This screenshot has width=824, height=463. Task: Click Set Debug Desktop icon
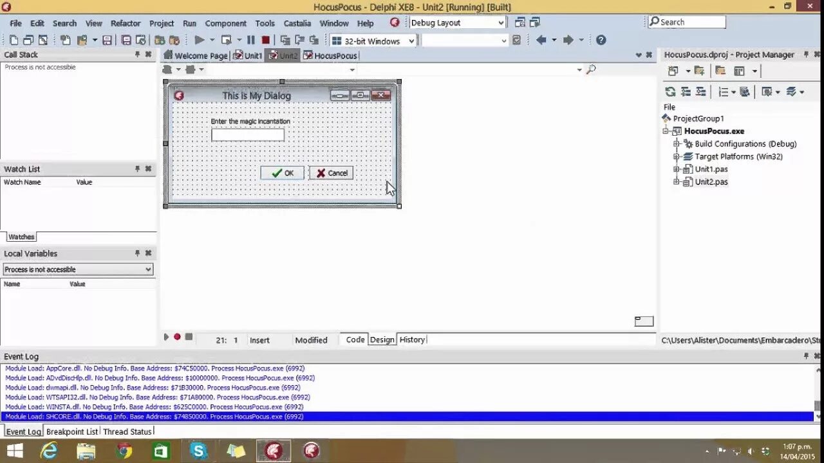534,23
